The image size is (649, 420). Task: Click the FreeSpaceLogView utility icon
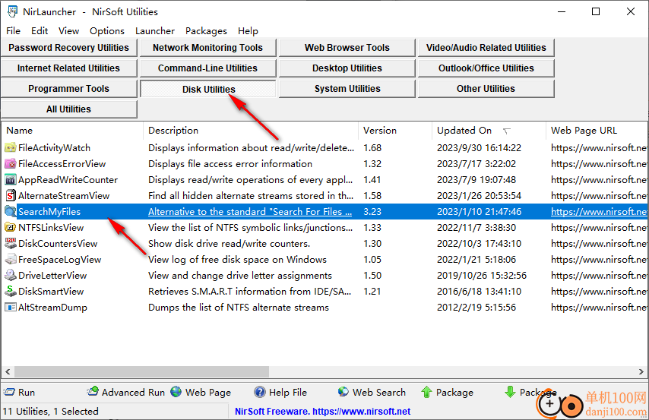coord(11,260)
